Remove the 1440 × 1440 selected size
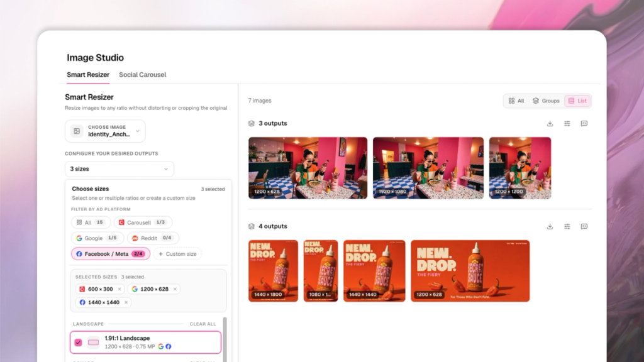The width and height of the screenshot is (644, 362). pos(126,302)
